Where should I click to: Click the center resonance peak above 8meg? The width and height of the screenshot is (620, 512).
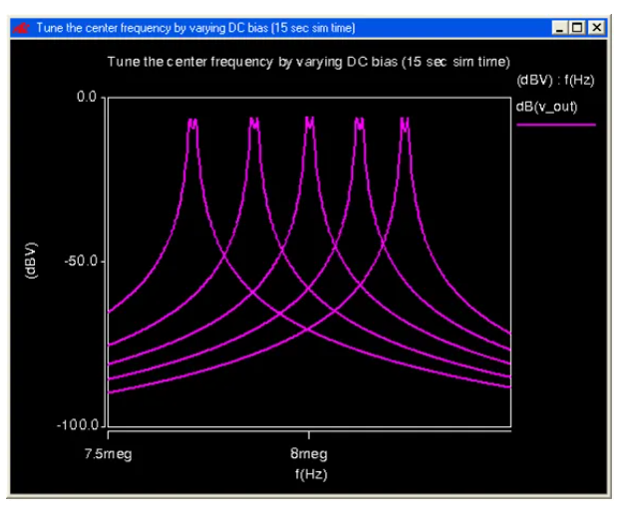309,122
